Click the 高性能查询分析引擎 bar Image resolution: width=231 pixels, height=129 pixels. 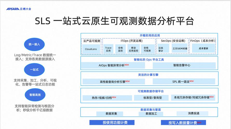coord(114,82)
